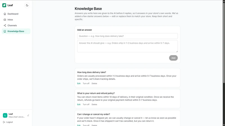The height and width of the screenshot is (126, 225).
Task: Click the page vertical scrollbar thumb
Action: coord(224,43)
